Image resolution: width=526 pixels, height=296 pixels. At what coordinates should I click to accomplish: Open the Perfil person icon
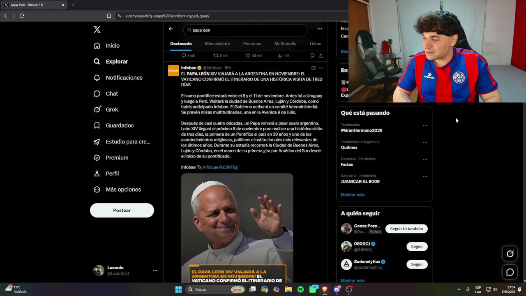click(97, 173)
